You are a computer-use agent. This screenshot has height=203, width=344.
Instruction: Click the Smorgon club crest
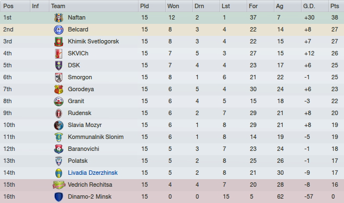(59, 78)
